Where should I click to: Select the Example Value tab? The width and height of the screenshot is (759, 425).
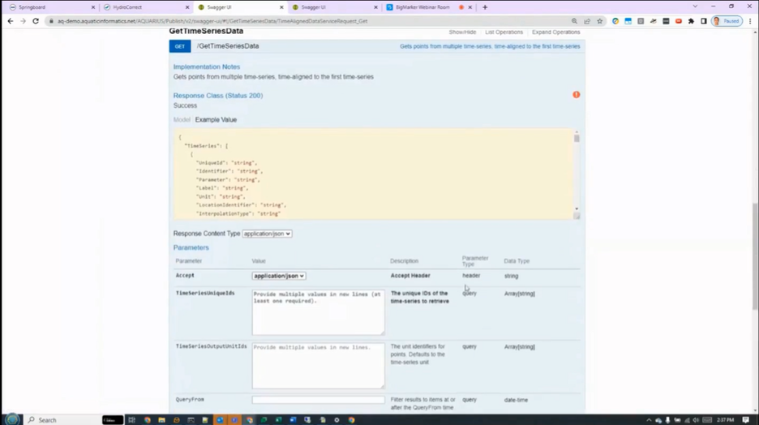coord(216,119)
